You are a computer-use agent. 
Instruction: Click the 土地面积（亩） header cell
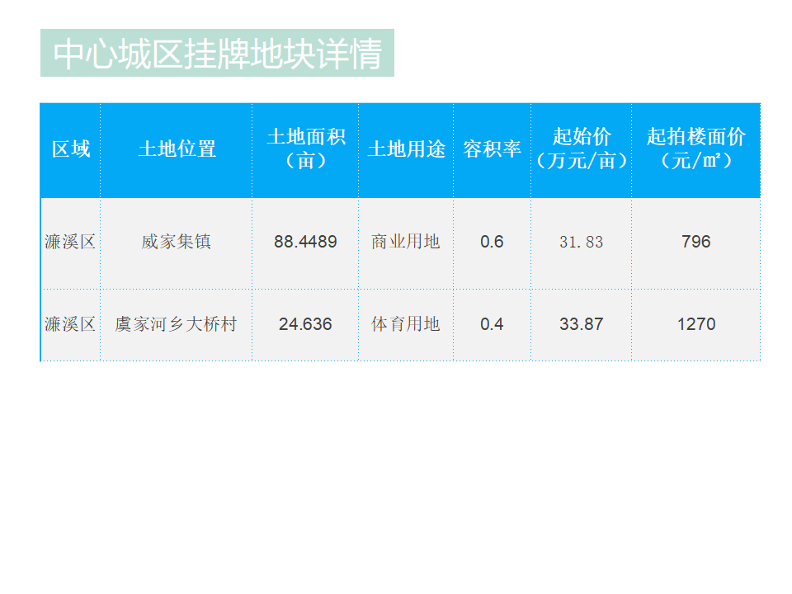point(305,149)
